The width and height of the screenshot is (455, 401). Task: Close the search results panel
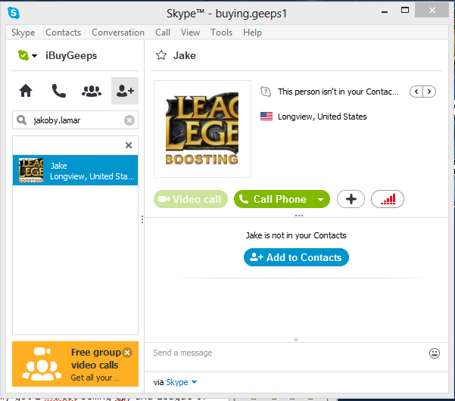click(x=129, y=145)
